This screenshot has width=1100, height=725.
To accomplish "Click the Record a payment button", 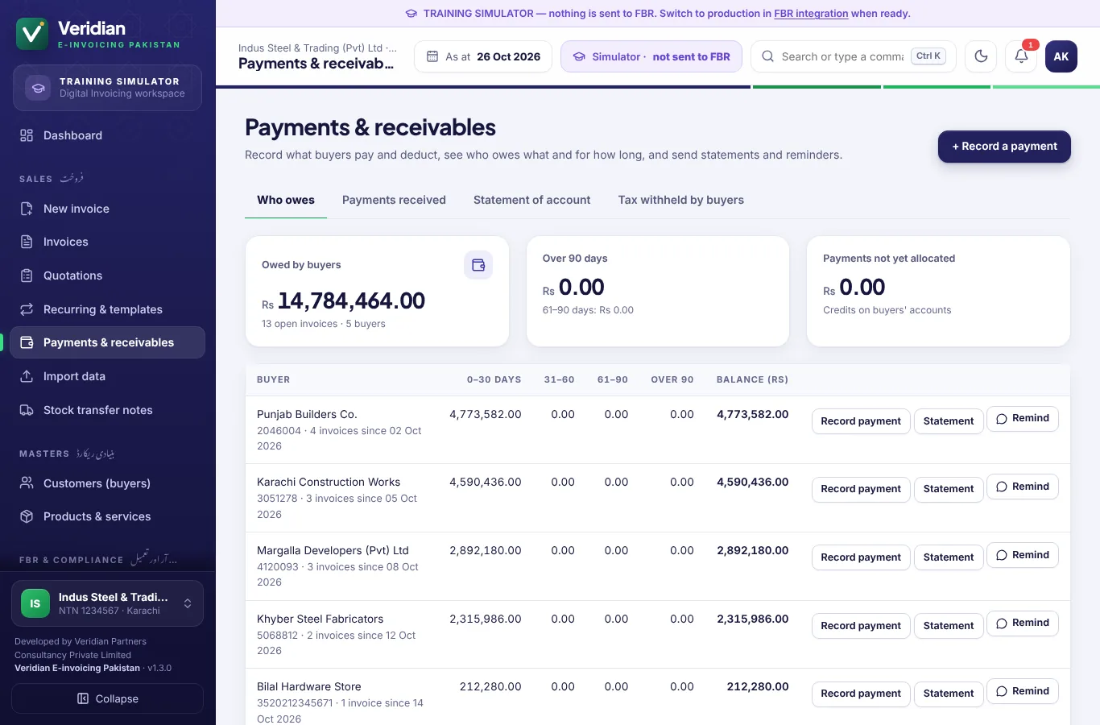I will pos(1004,147).
